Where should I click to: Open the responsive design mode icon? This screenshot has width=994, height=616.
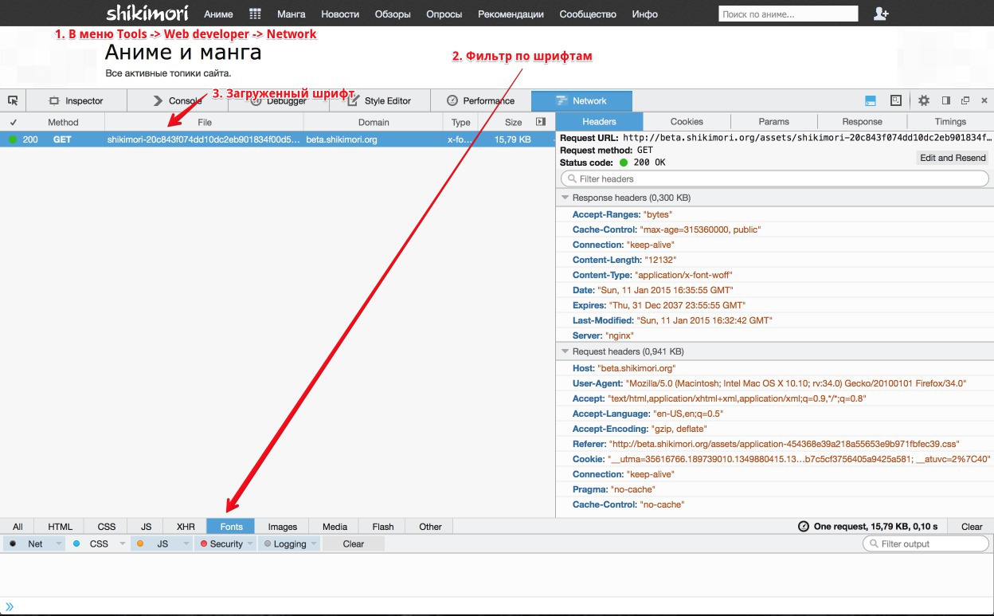tap(896, 100)
